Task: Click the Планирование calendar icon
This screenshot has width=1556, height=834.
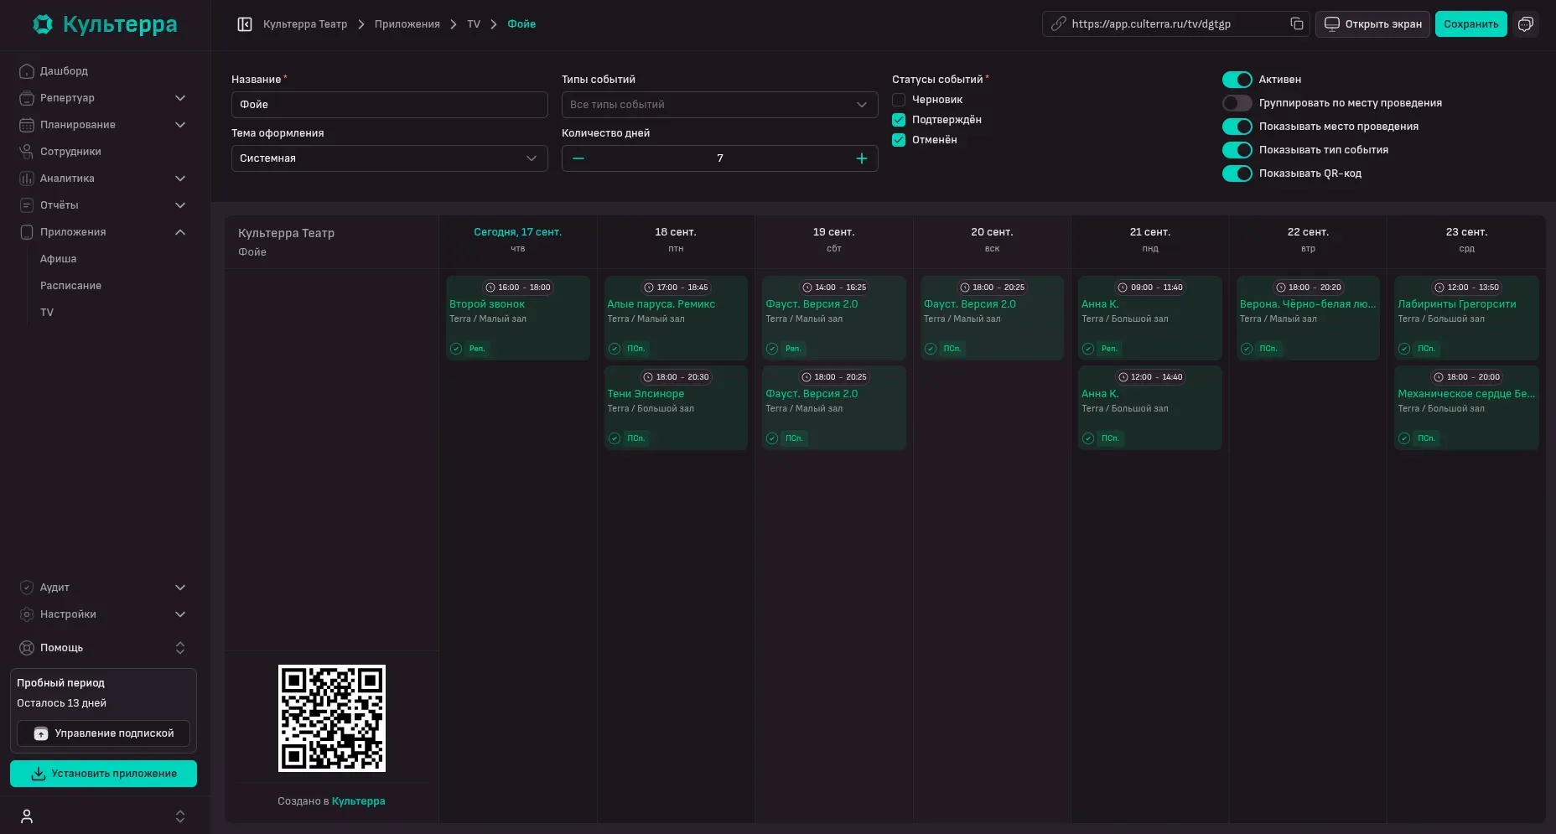Action: [27, 125]
